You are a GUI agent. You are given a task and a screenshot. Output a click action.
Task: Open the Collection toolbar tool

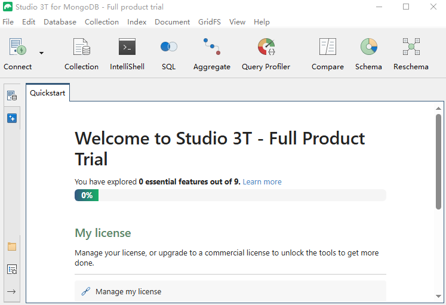tap(82, 54)
